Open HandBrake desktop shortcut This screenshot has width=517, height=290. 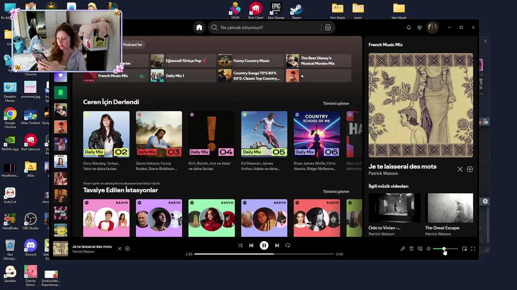click(x=10, y=222)
